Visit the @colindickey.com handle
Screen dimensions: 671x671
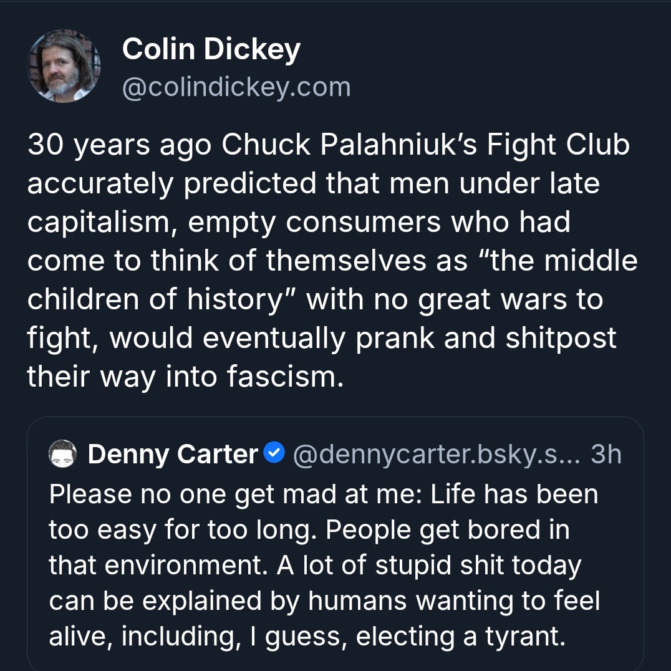pos(236,87)
